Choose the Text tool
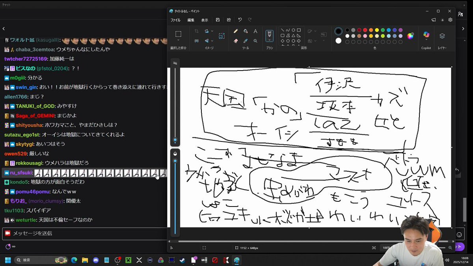The width and height of the screenshot is (473, 266). (x=255, y=31)
